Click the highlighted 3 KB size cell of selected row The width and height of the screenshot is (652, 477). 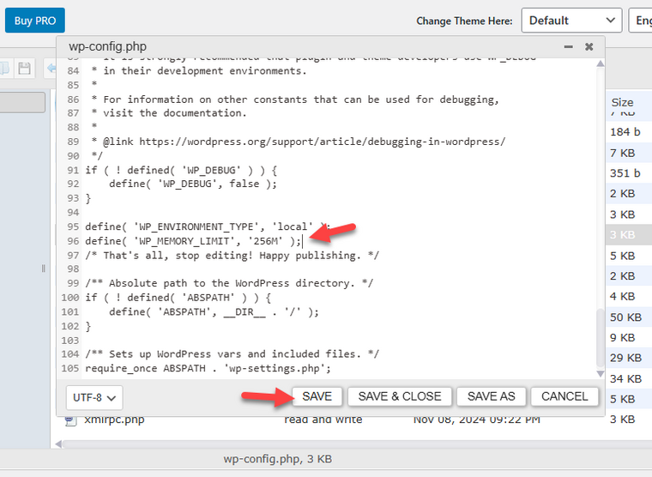623,235
